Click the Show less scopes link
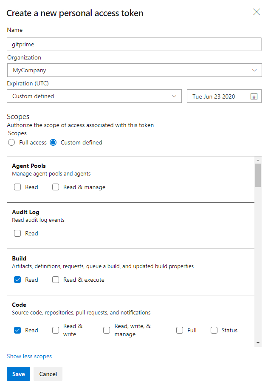268x385 pixels. click(x=29, y=356)
